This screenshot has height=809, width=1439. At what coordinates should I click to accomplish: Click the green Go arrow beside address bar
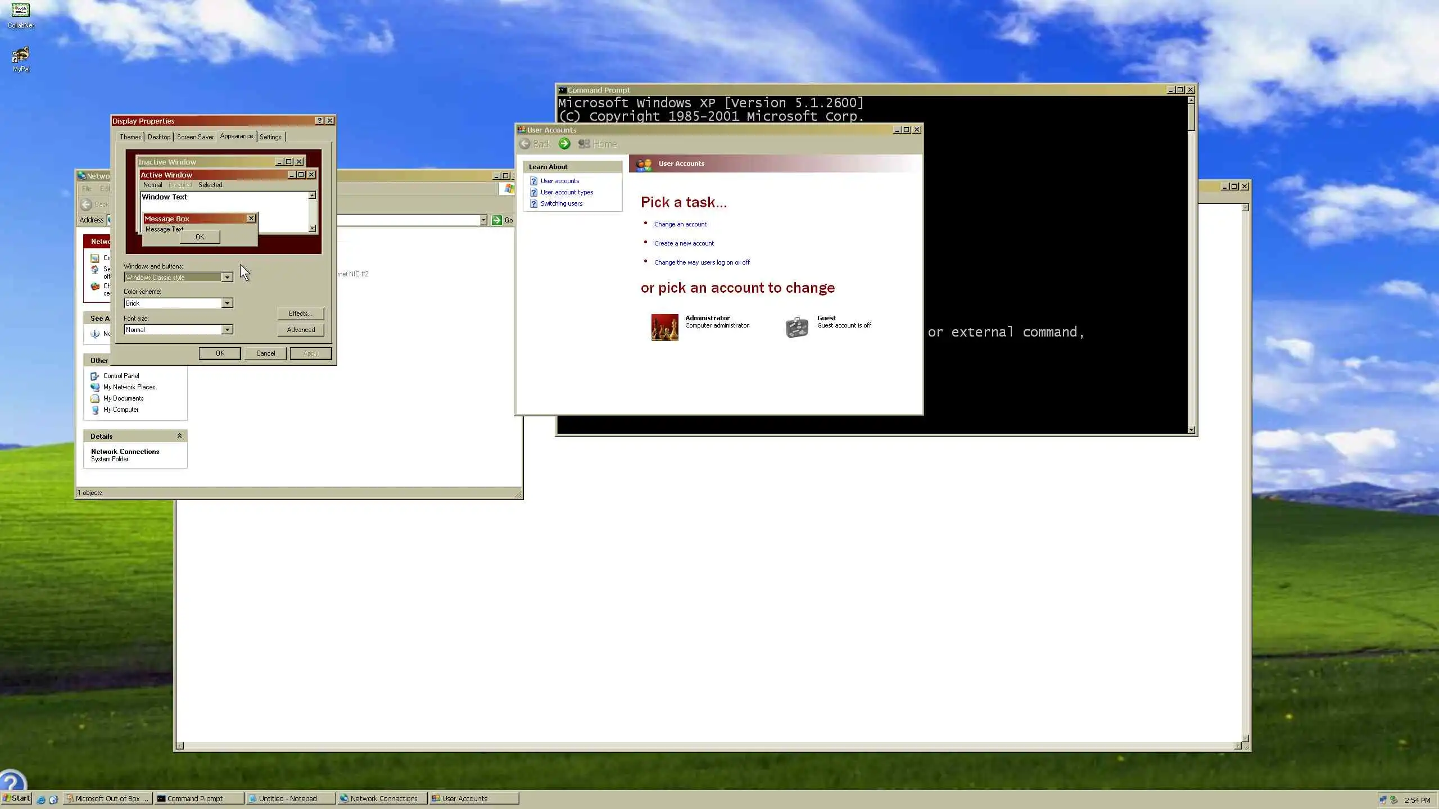tap(497, 220)
